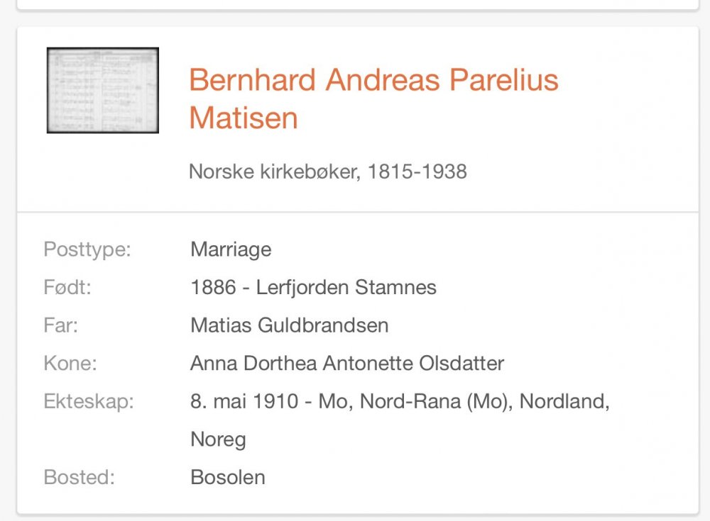Select birth info 1886 - Lerfjorden Stamnes
Viewport: 710px width, 521px height.
click(313, 287)
